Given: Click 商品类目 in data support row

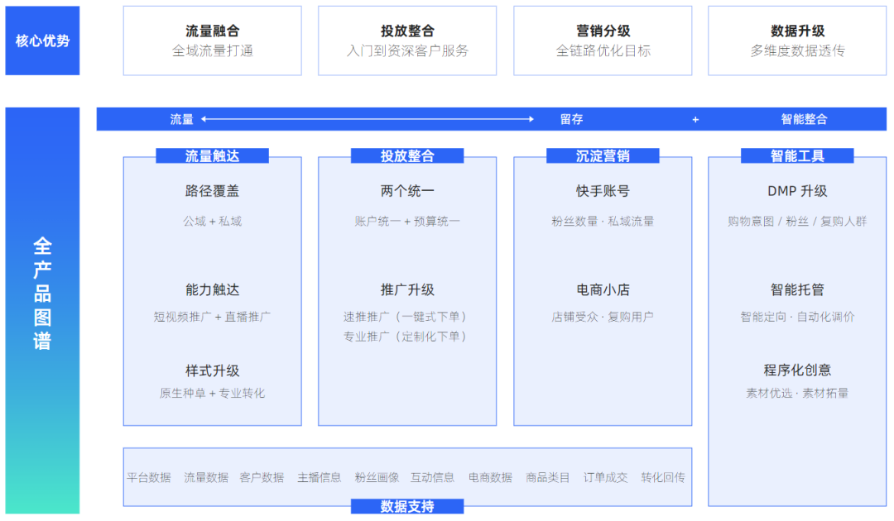Looking at the screenshot, I should coord(548,477).
